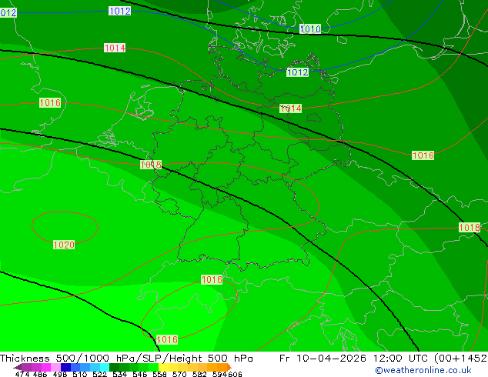
Task: Open the weatheronline.co.uk copyright link
Action: 423,370
